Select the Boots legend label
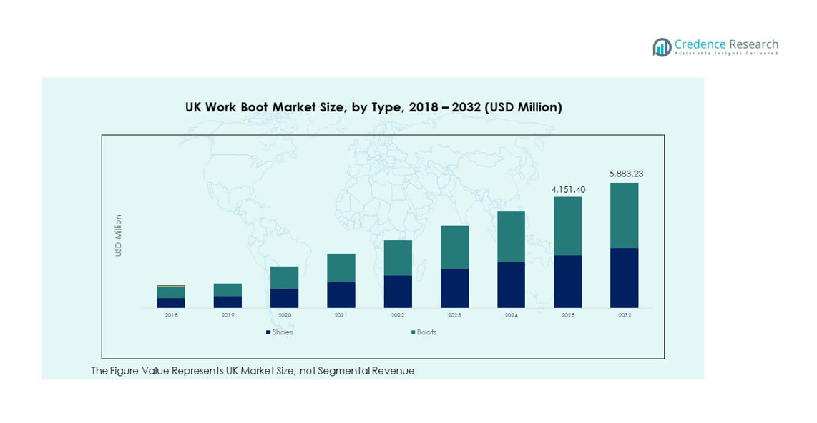Screen dimensions: 817x423 coord(426,332)
